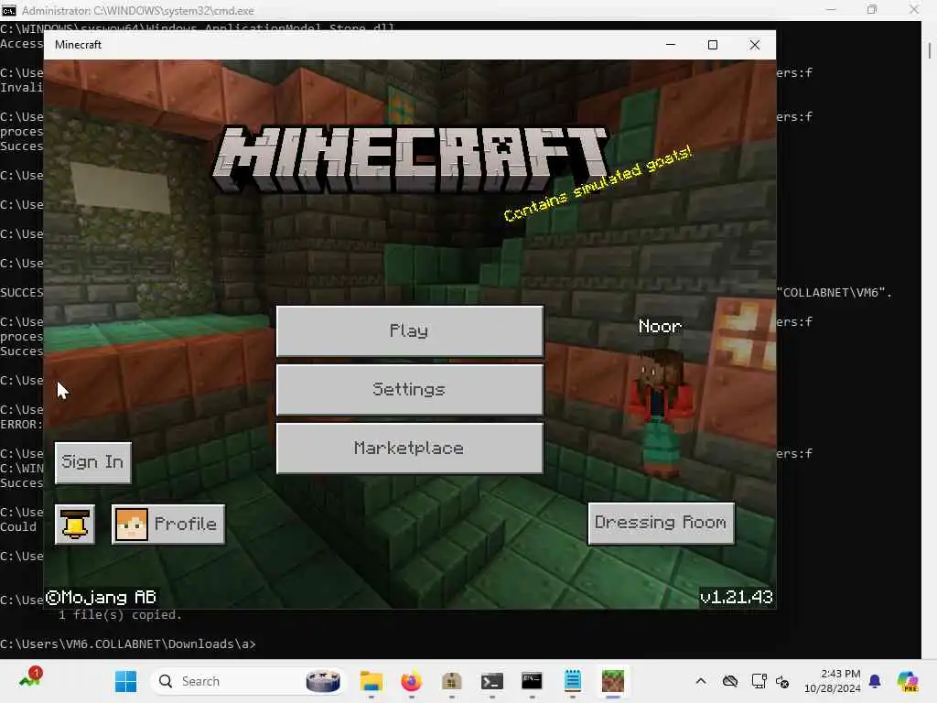Minimize the Minecraft window
Image resolution: width=937 pixels, height=703 pixels.
click(671, 45)
